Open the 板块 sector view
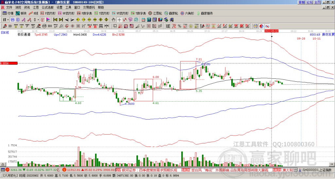The width and height of the screenshot is (335, 179). click(21, 13)
